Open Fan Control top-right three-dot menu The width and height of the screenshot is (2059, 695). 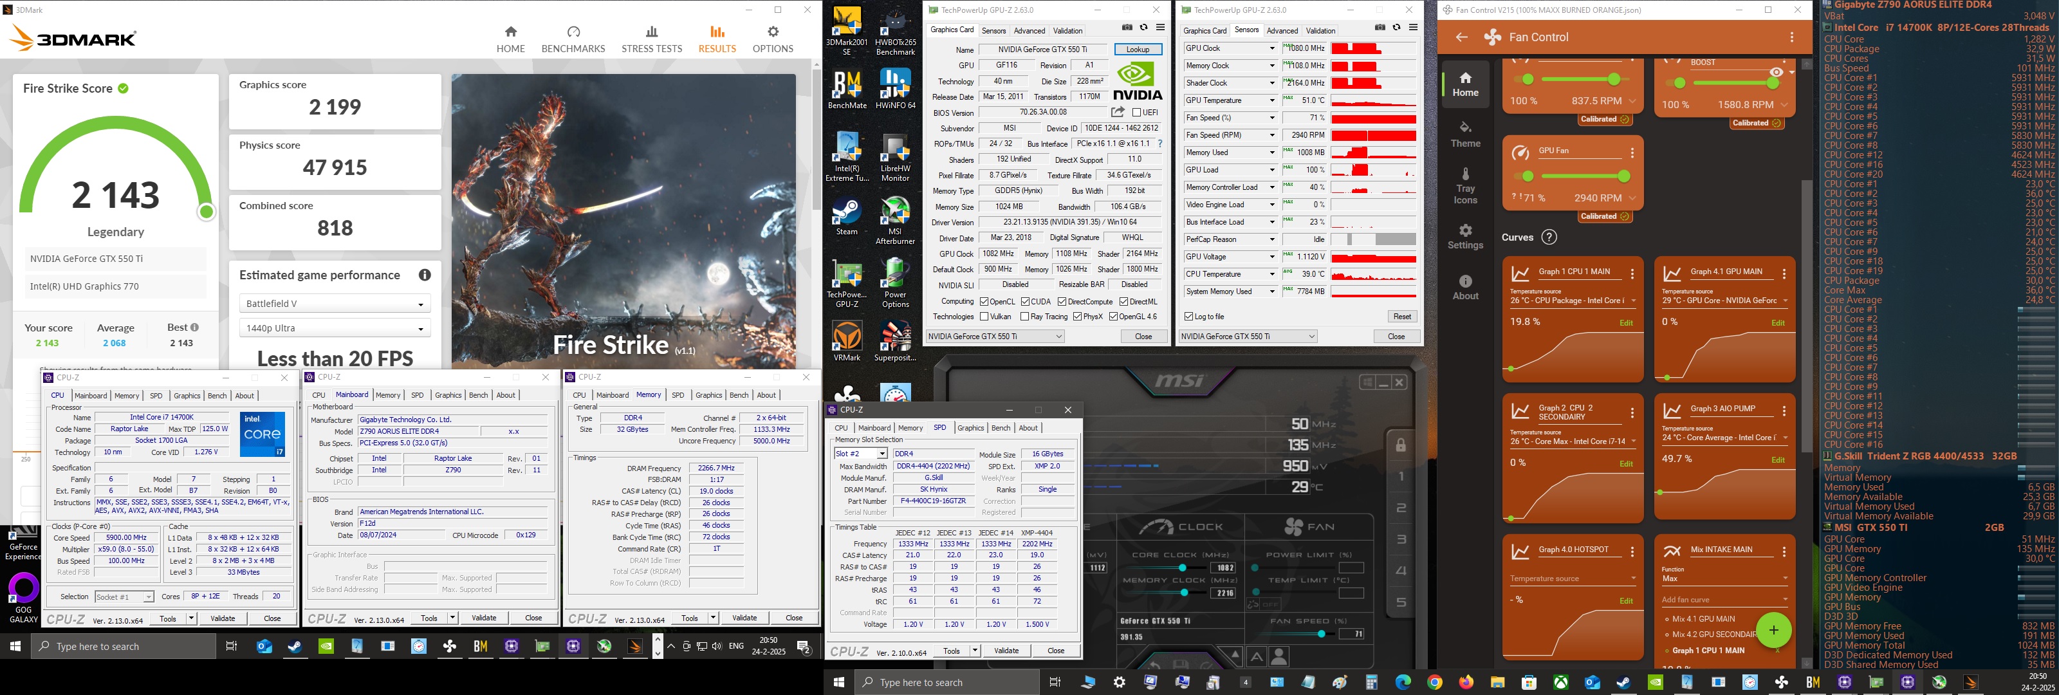(x=1792, y=37)
